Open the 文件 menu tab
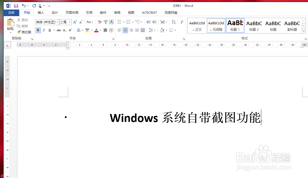The height and width of the screenshot is (178, 308). [x=11, y=13]
